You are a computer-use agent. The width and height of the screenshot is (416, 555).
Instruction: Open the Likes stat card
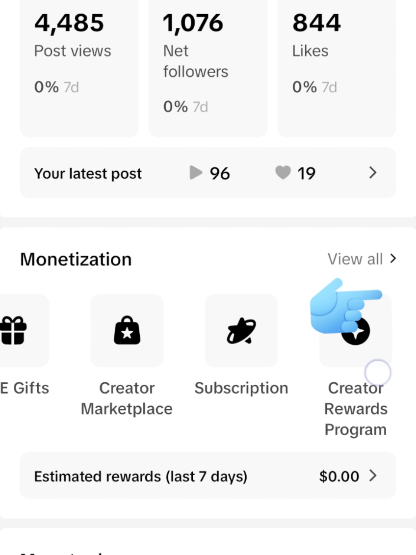pyautogui.click(x=337, y=68)
